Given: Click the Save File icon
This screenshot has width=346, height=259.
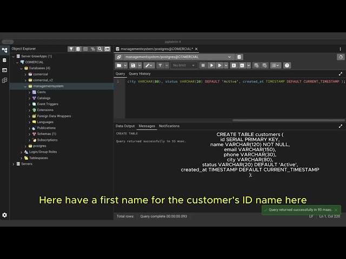Looking at the screenshot, I should 133,65.
